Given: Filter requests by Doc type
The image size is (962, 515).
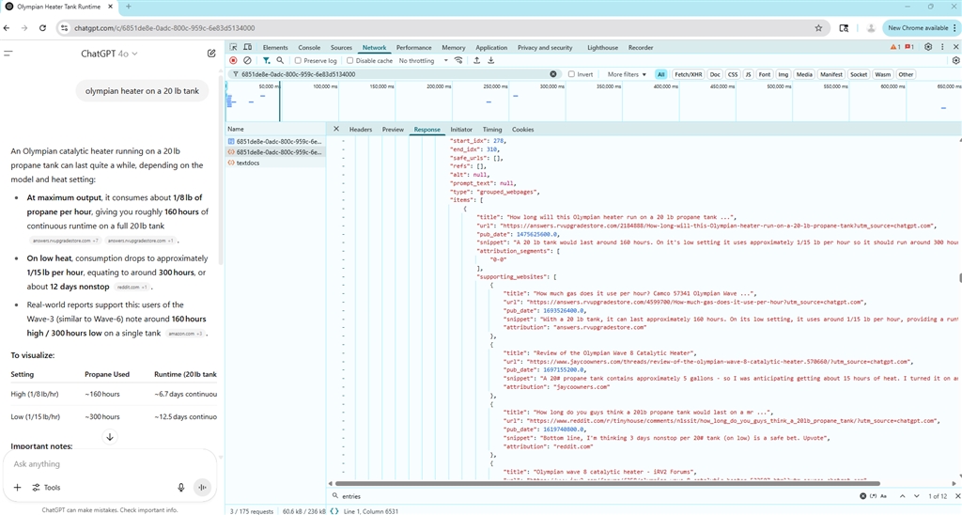Looking at the screenshot, I should (715, 74).
